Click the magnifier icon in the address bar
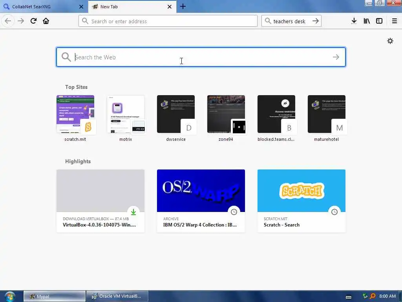The width and height of the screenshot is (402, 302). [85, 21]
